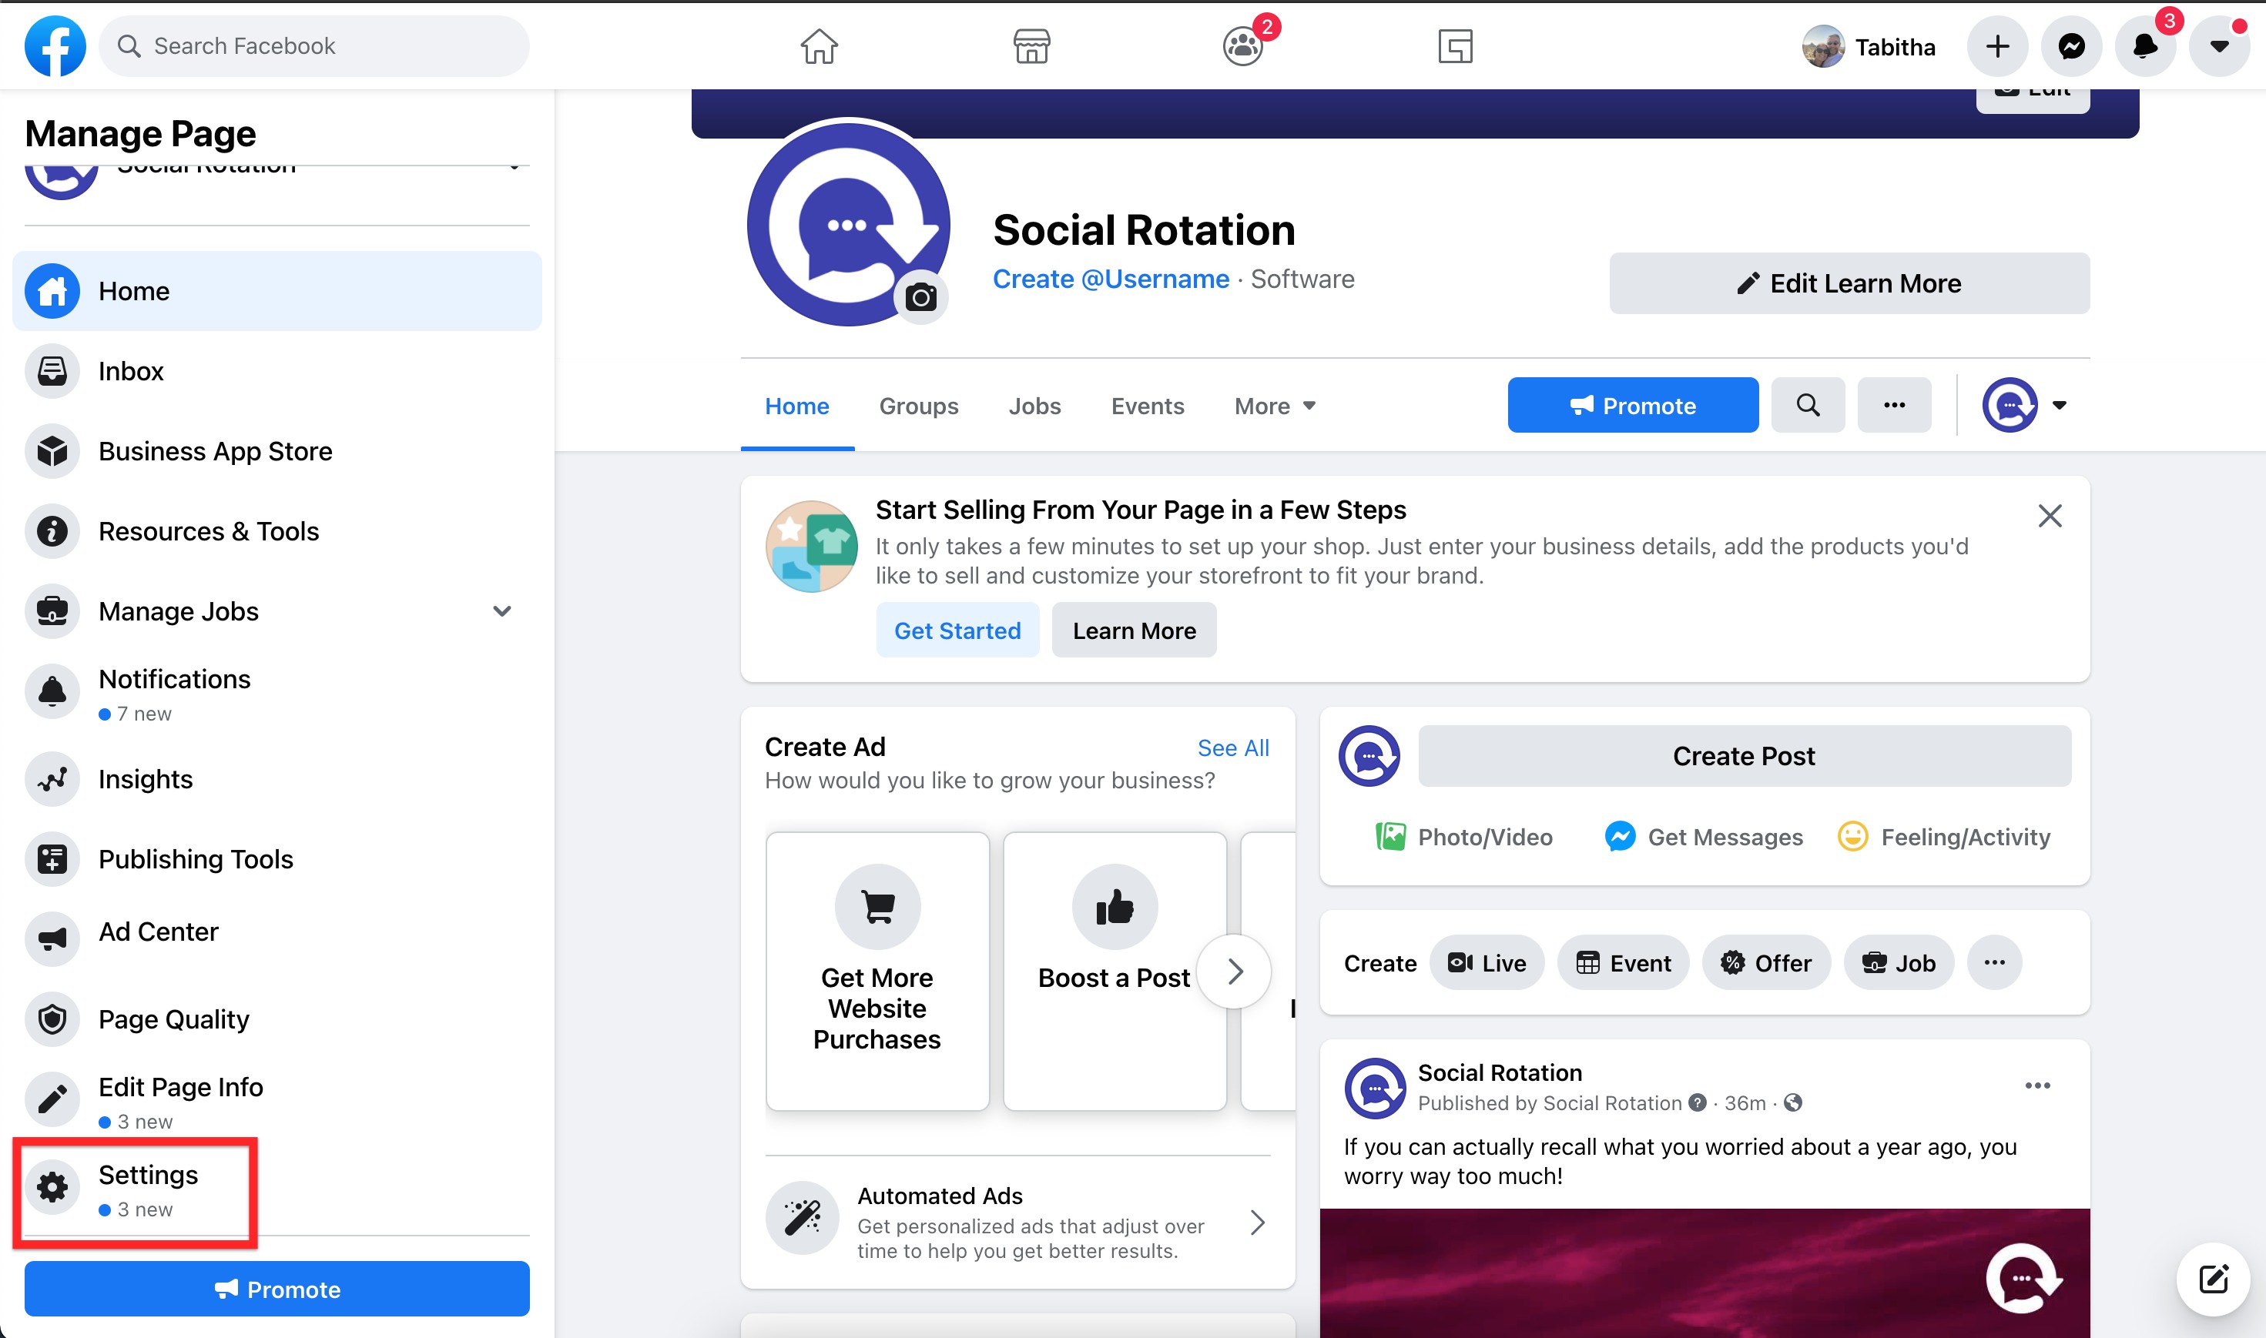Select the Boost a Post card
2266x1338 pixels.
pos(1114,971)
